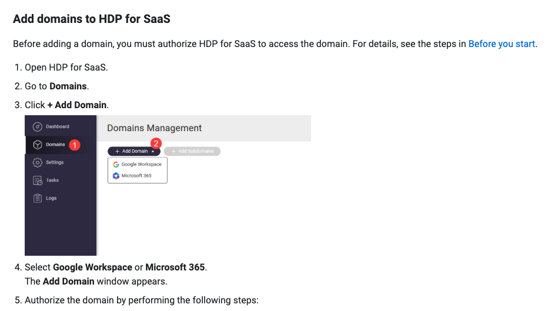This screenshot has height=311, width=548.
Task: Click the Tasks list icon
Action: [38, 180]
